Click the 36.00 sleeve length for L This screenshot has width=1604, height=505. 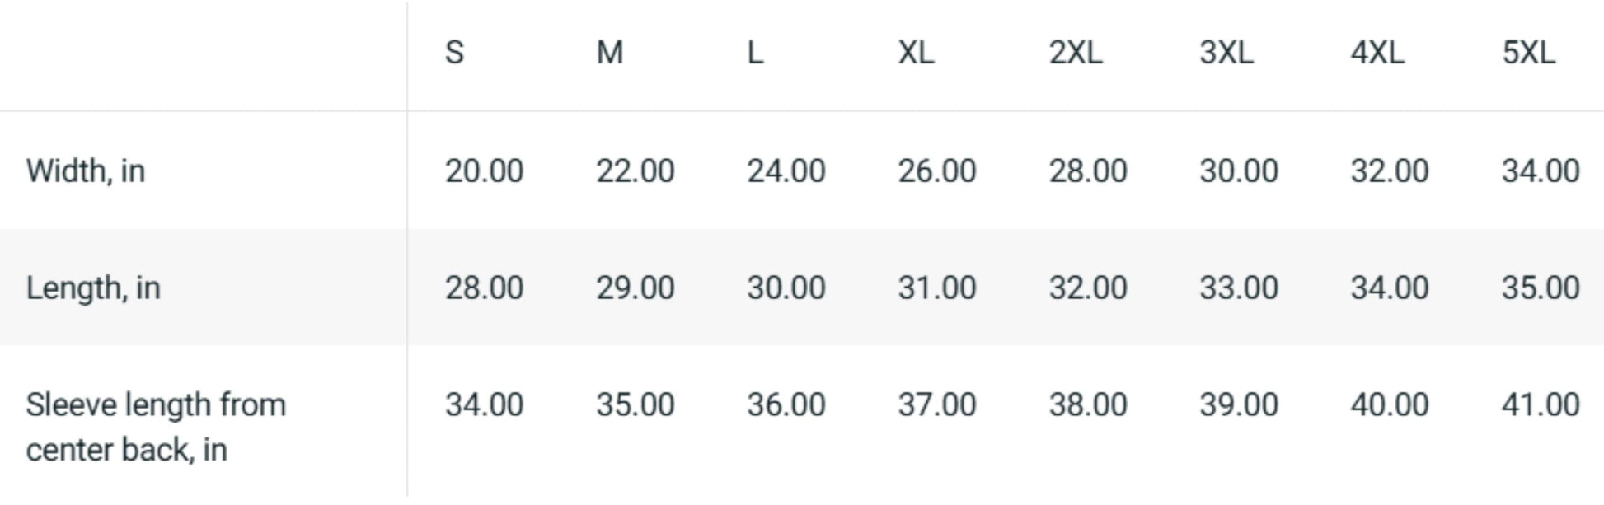(786, 405)
